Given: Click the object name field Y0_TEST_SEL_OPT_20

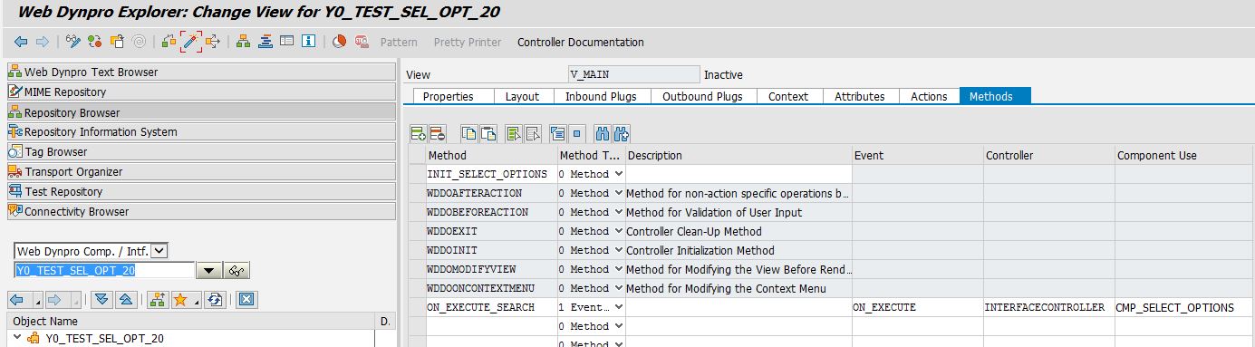Looking at the screenshot, I should click(x=104, y=270).
